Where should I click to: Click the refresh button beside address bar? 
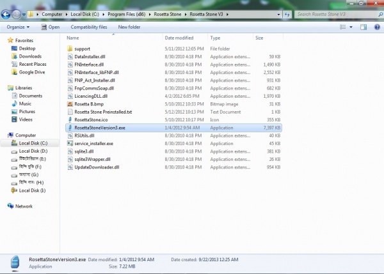287,15
